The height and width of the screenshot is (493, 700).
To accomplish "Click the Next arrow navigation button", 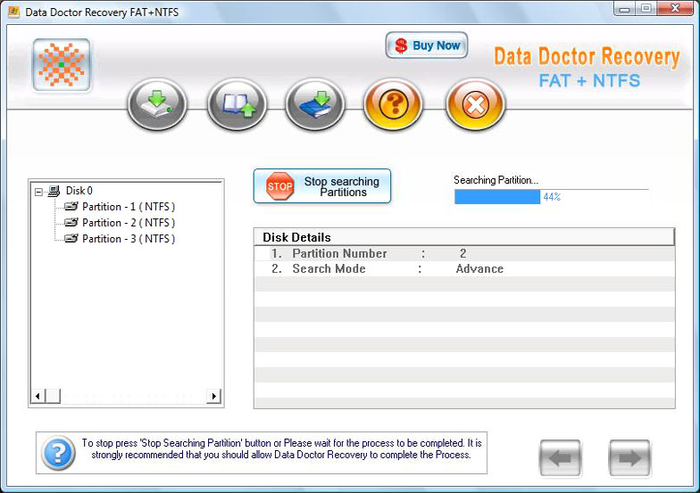I will tap(629, 458).
